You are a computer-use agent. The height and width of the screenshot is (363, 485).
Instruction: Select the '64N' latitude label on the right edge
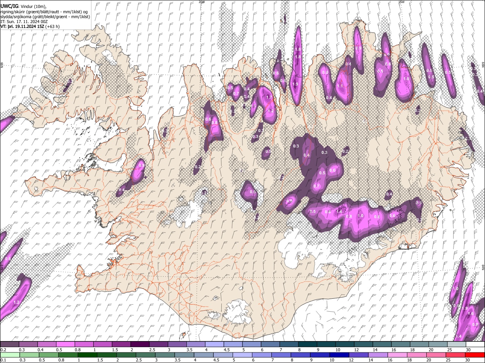pyautogui.click(x=483, y=267)
